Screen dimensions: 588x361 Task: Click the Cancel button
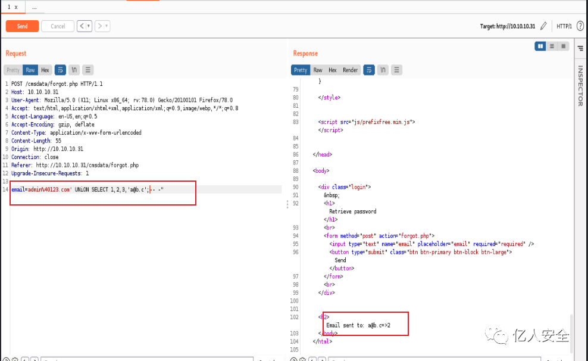[x=57, y=26]
